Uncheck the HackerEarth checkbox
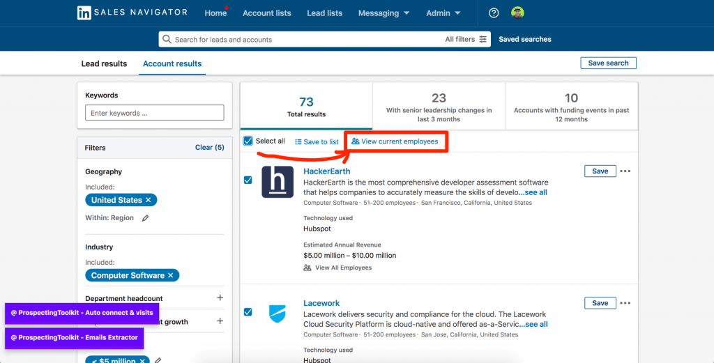714x363 pixels. tap(248, 180)
